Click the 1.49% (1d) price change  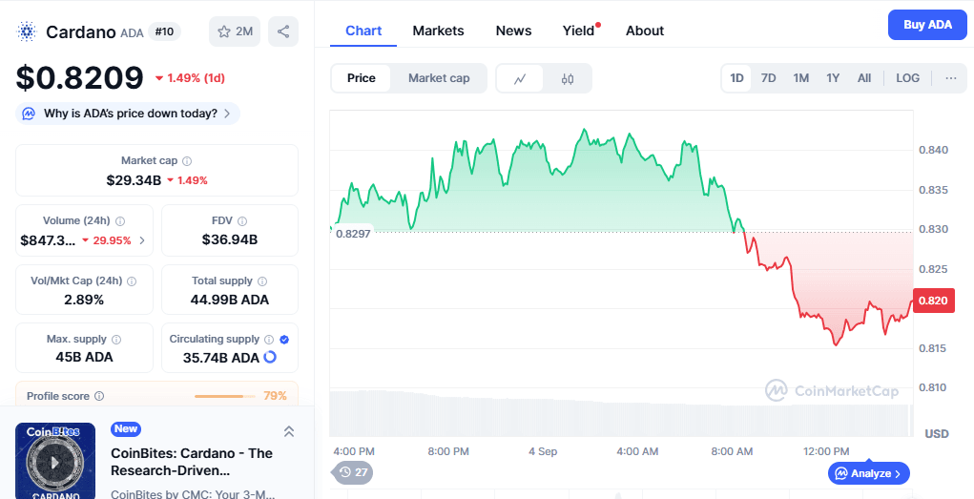pyautogui.click(x=190, y=78)
